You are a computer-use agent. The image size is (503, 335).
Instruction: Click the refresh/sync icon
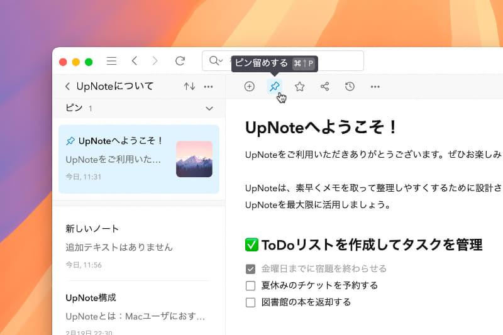click(x=180, y=61)
